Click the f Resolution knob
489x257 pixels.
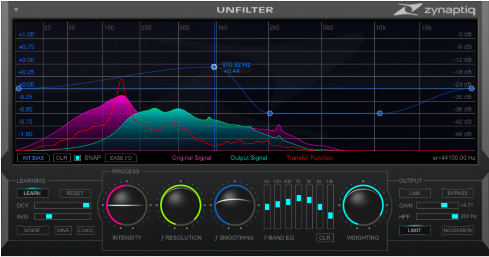tap(181, 205)
